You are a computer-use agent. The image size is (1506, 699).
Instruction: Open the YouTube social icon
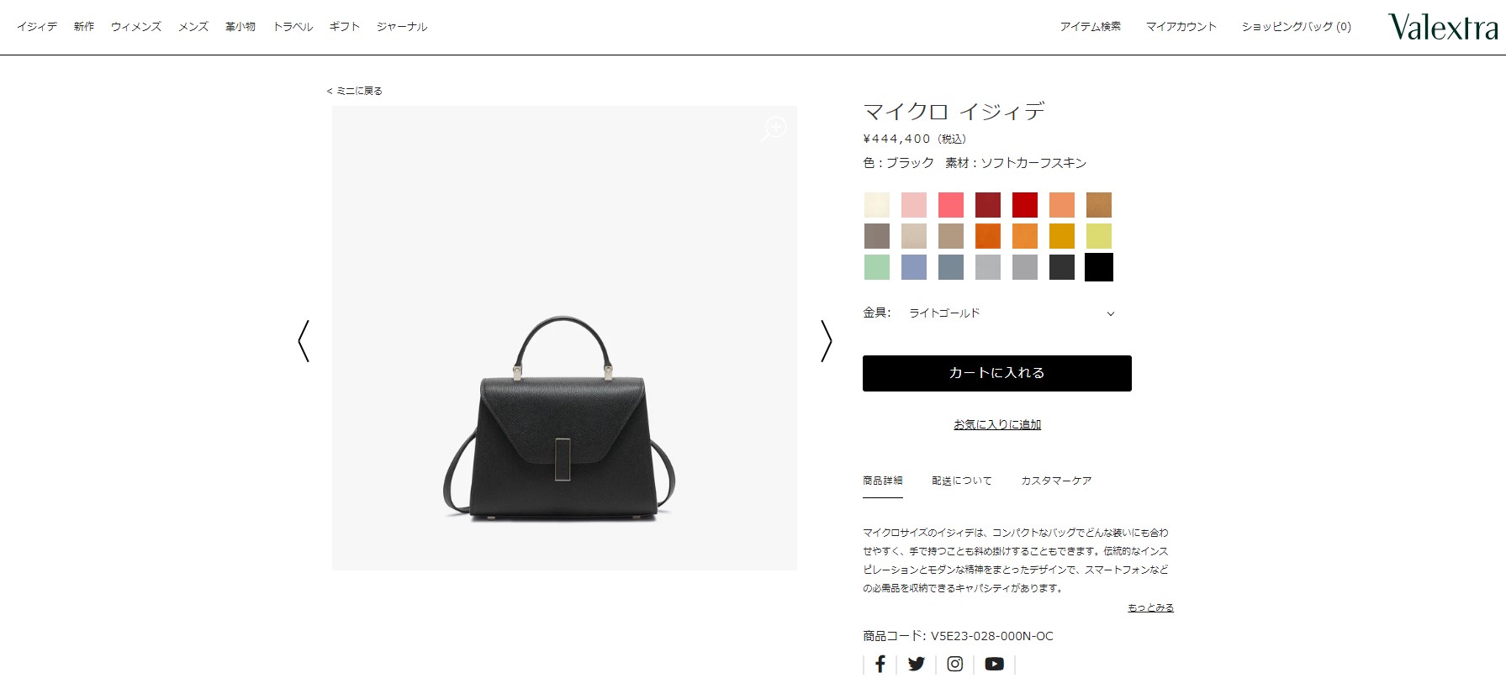point(994,664)
